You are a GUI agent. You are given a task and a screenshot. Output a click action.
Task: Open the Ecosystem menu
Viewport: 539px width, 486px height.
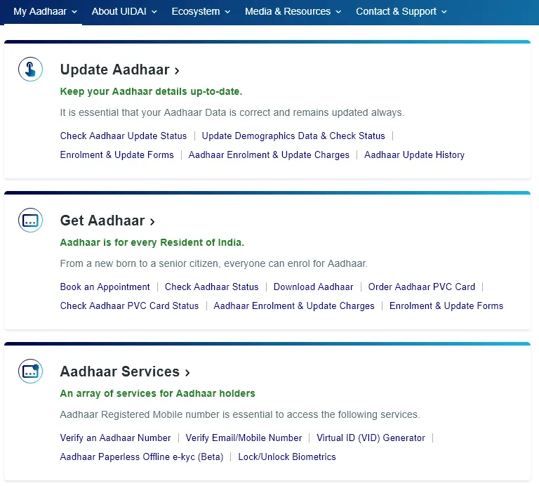pos(201,11)
